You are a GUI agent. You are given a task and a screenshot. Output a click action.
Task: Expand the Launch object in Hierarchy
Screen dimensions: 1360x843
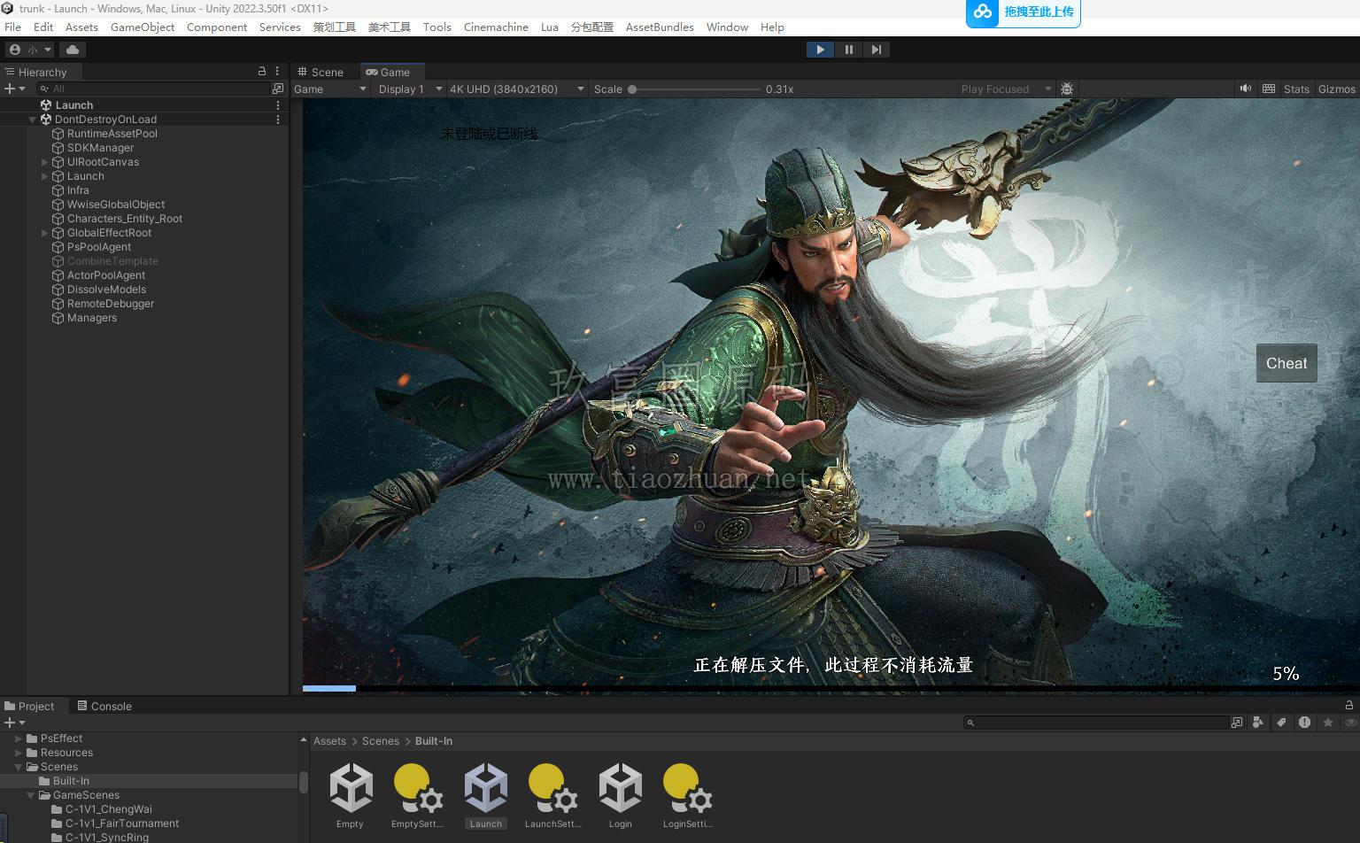[45, 176]
